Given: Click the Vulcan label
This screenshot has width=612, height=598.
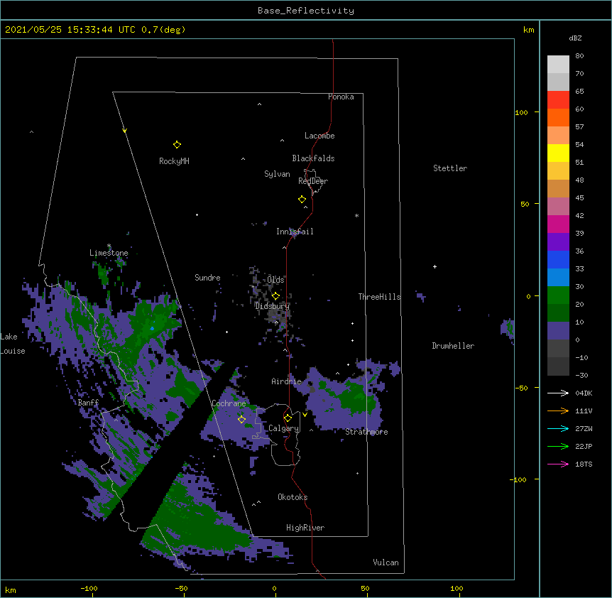Looking at the screenshot, I should (x=386, y=562).
